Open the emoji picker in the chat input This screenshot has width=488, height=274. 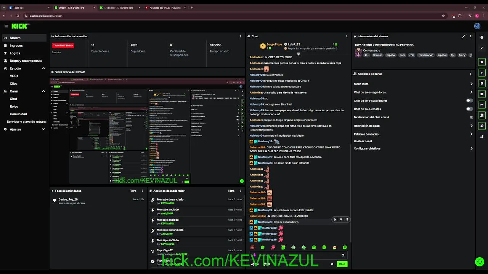point(343,255)
